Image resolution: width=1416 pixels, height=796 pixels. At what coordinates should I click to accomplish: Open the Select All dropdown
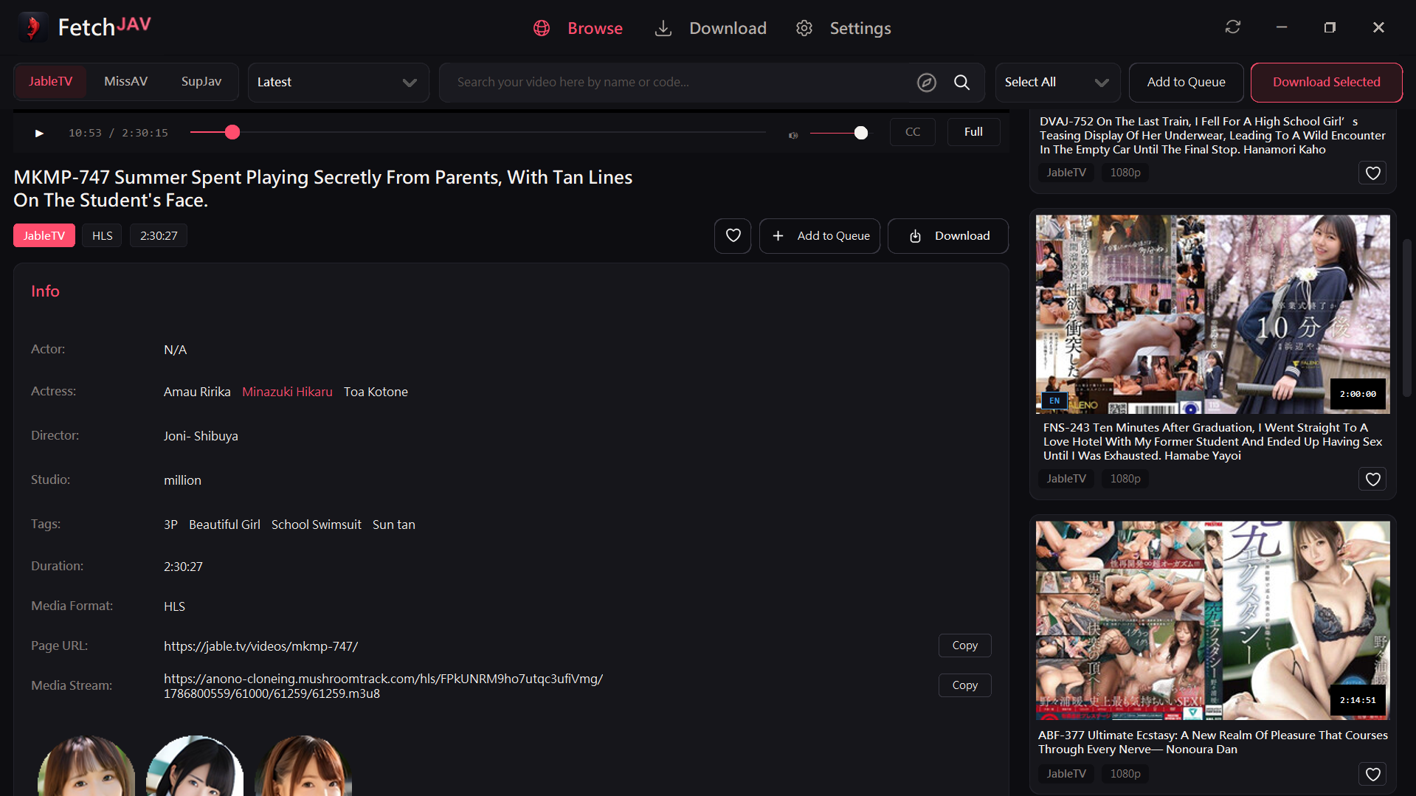pyautogui.click(x=1057, y=83)
